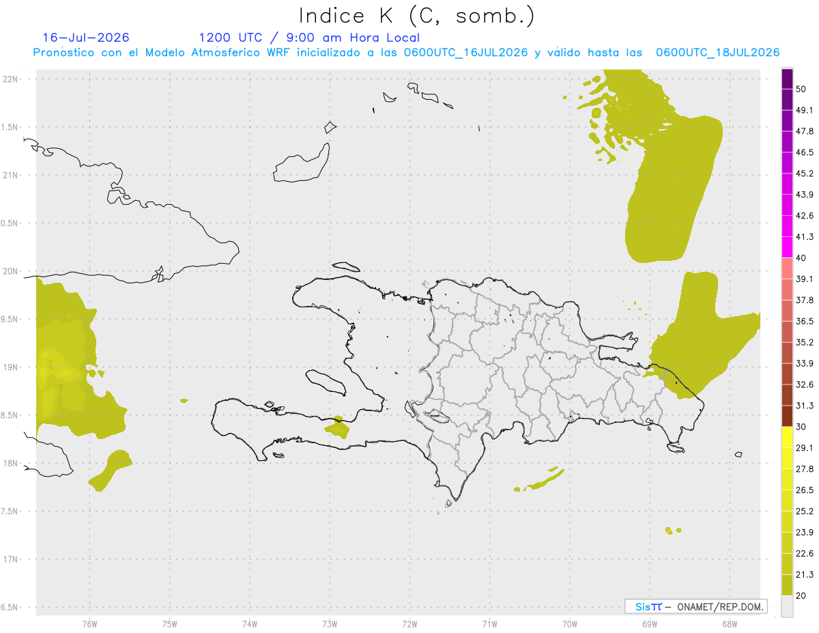Pick the salmon pink swatch between 39.1 and 40

tap(787, 268)
